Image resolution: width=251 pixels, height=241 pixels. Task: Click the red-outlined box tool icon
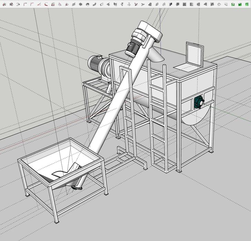pyautogui.click(x=53, y=4)
